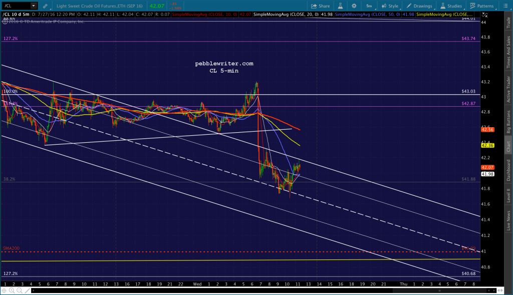Click the /CL symbol input field

tap(17, 6)
